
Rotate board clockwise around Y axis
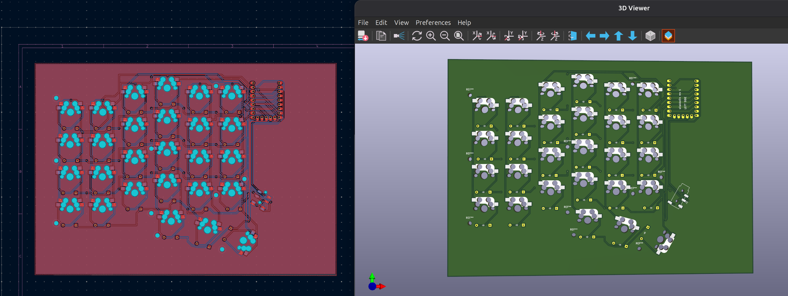(x=509, y=36)
